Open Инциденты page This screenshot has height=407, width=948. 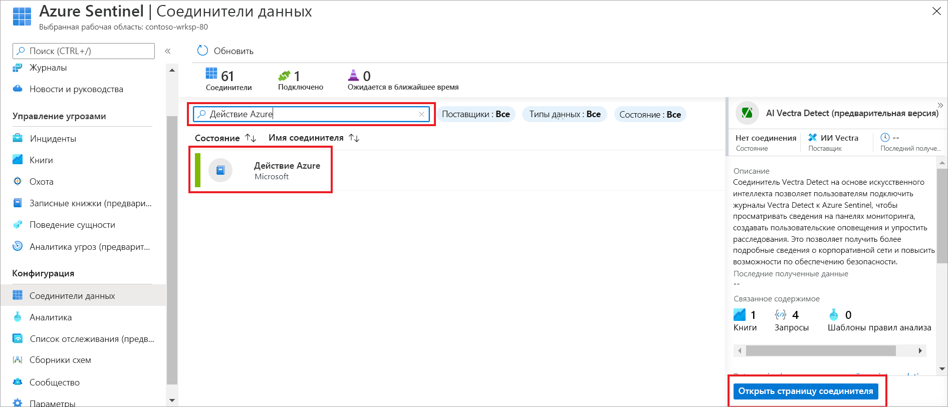click(x=53, y=139)
